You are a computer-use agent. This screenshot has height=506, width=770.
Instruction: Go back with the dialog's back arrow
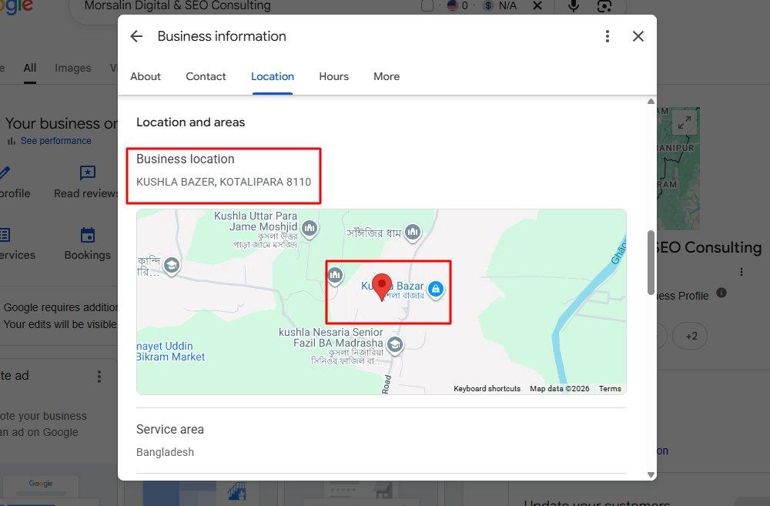(x=136, y=36)
